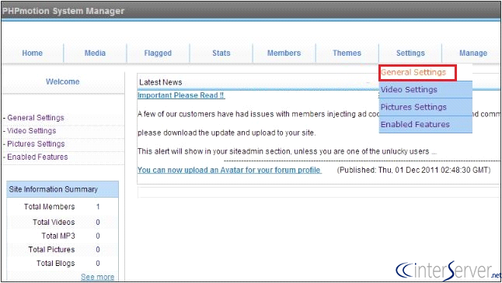Open the Flagged tab

158,53
